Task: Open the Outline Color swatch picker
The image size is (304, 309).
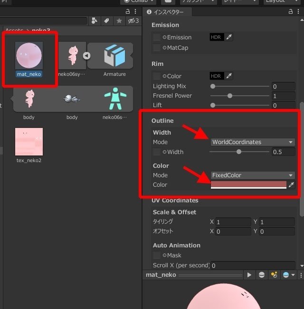Action: 248,185
